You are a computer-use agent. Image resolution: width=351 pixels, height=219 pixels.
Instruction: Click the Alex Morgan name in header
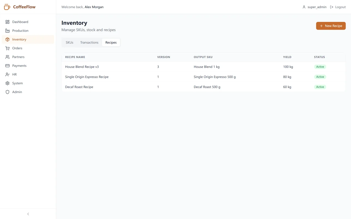[x=94, y=7]
